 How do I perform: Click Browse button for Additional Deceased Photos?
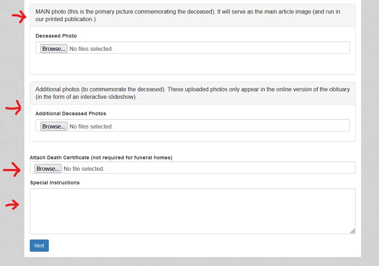coord(53,126)
